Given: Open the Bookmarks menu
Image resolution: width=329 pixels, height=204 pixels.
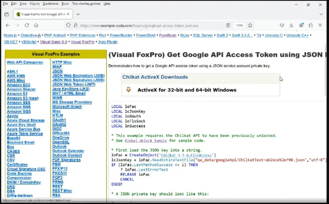Looking at the screenshot, I should pos(51,4).
